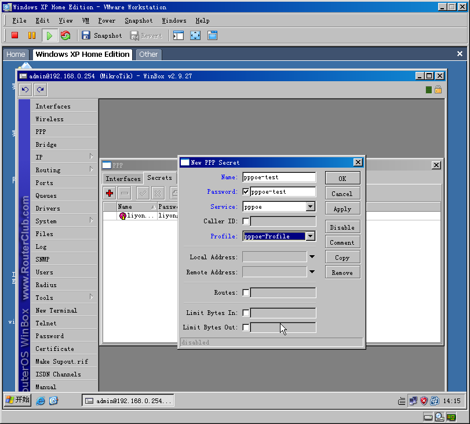Click the VMware quick switch icon
470x424 pixels.
tap(212, 35)
